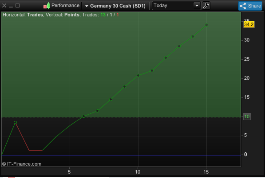Select the data point at trade 12
Screen dimensions: 265x178
(x=166, y=58)
